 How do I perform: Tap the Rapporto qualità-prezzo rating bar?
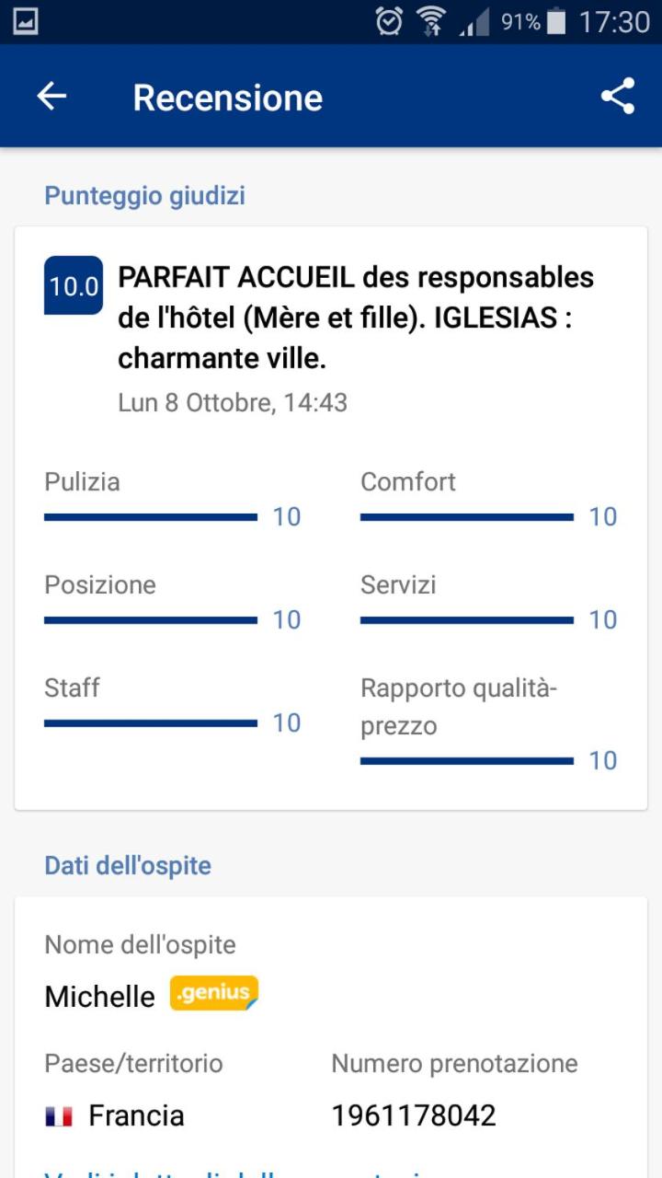[467, 761]
